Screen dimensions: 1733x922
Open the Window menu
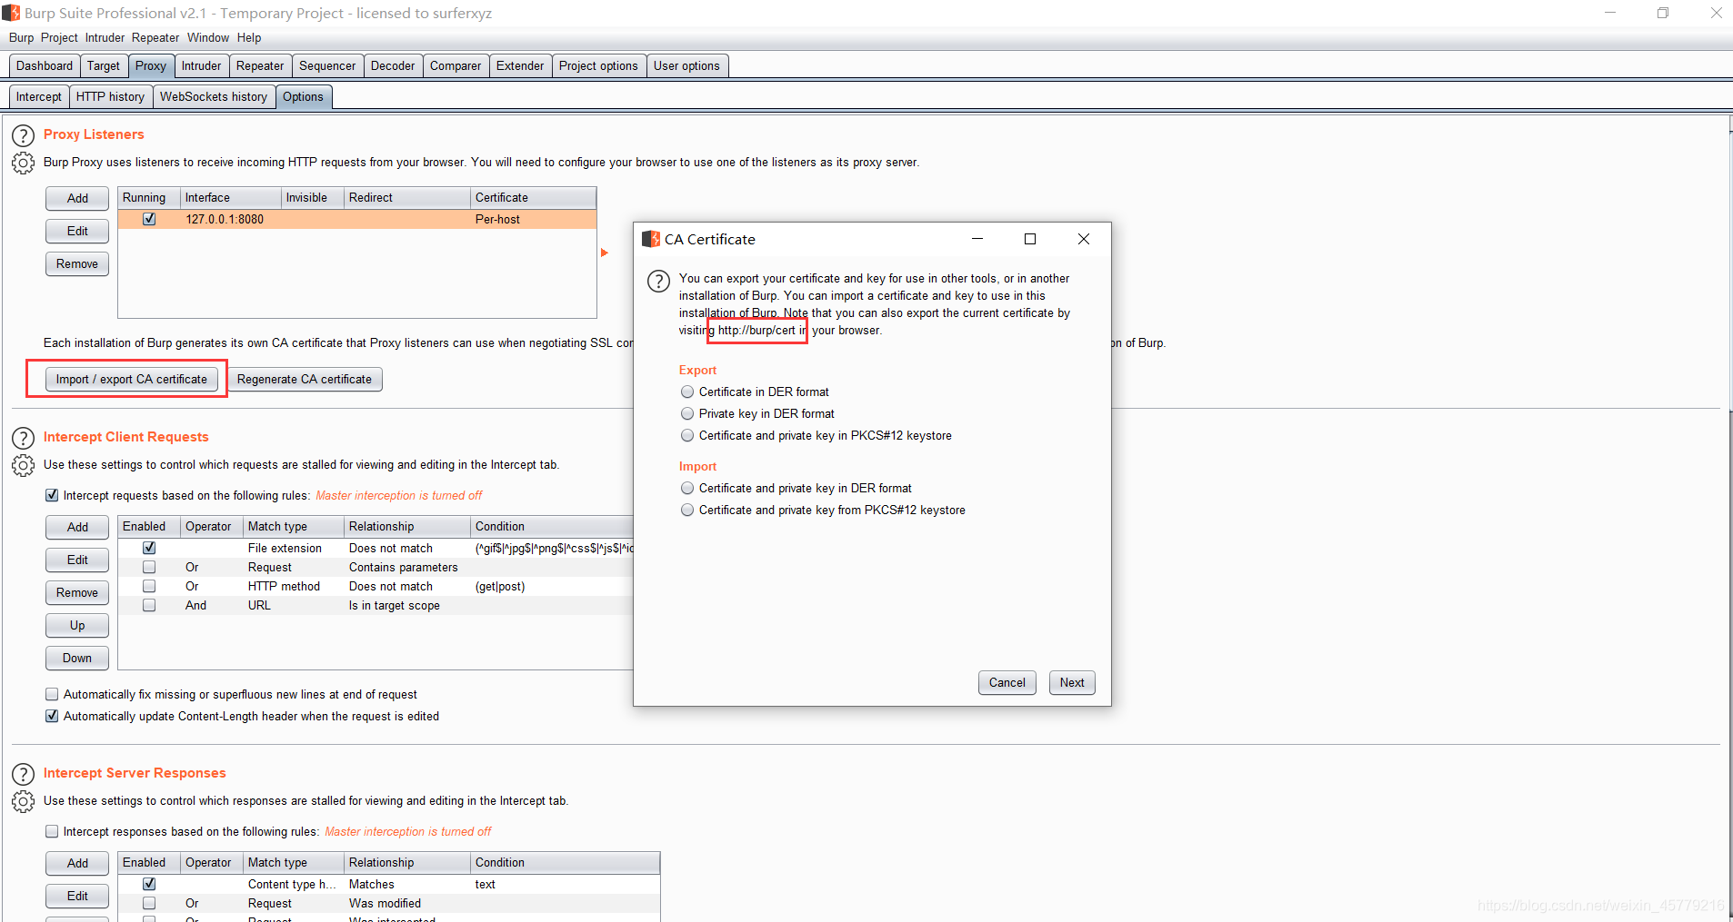(x=208, y=37)
